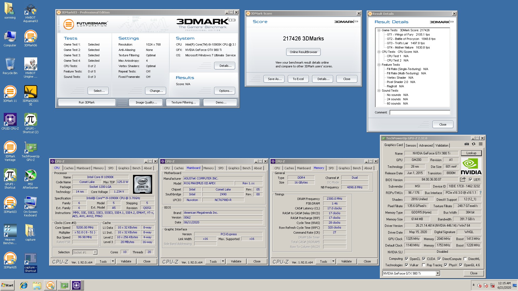Launch the 3DMark Vantage shortcut
518x291 pixels.
click(10, 151)
